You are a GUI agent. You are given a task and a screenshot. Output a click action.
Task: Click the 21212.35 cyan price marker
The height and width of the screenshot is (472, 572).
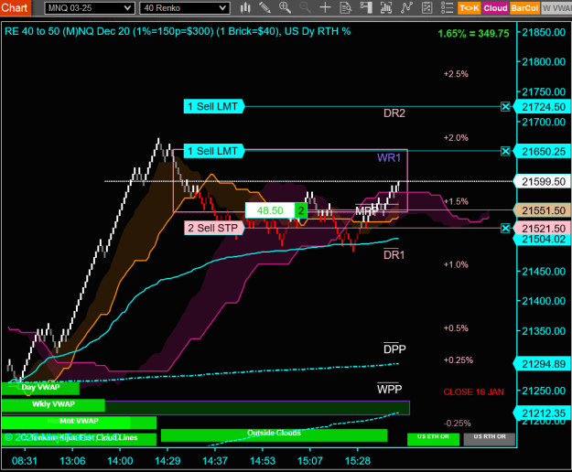click(542, 413)
